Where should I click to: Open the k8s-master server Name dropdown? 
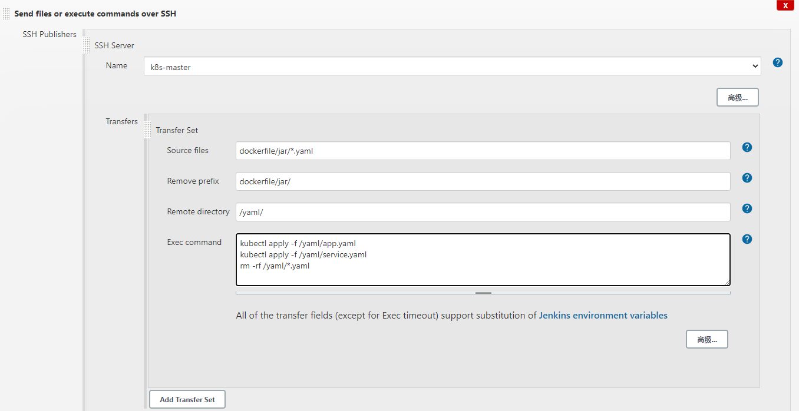pyautogui.click(x=452, y=67)
